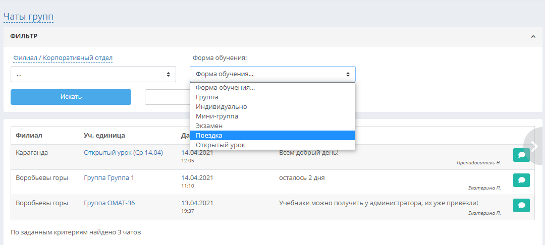
Task: Open chat for Открытый урок (Ср 14.04)
Action: (521, 155)
